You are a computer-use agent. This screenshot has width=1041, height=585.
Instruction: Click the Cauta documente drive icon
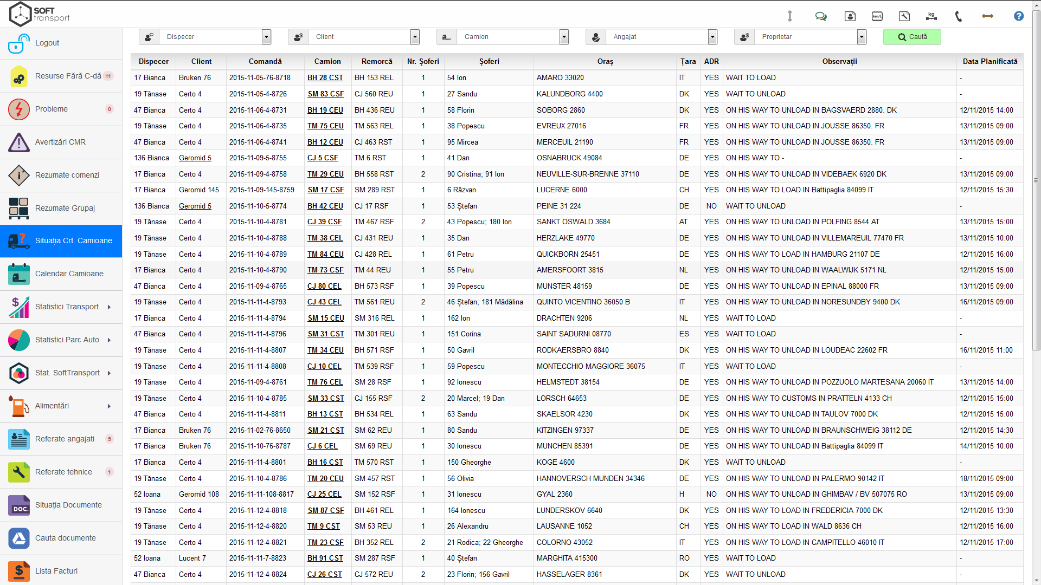click(x=18, y=538)
